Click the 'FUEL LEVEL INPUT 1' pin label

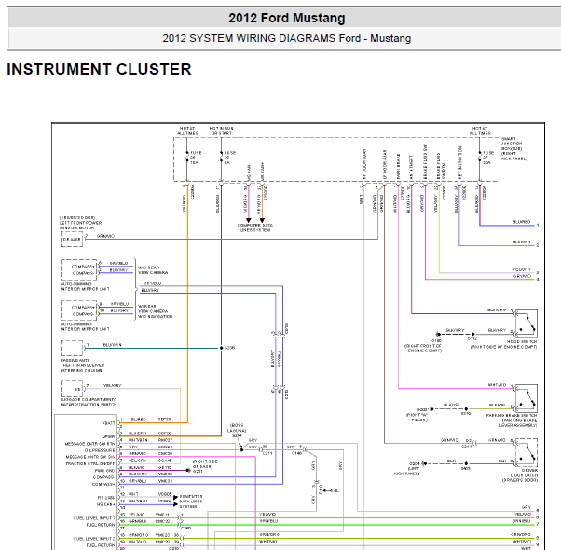click(x=94, y=518)
